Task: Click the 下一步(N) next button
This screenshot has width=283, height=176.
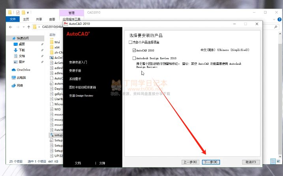Action: click(x=211, y=162)
